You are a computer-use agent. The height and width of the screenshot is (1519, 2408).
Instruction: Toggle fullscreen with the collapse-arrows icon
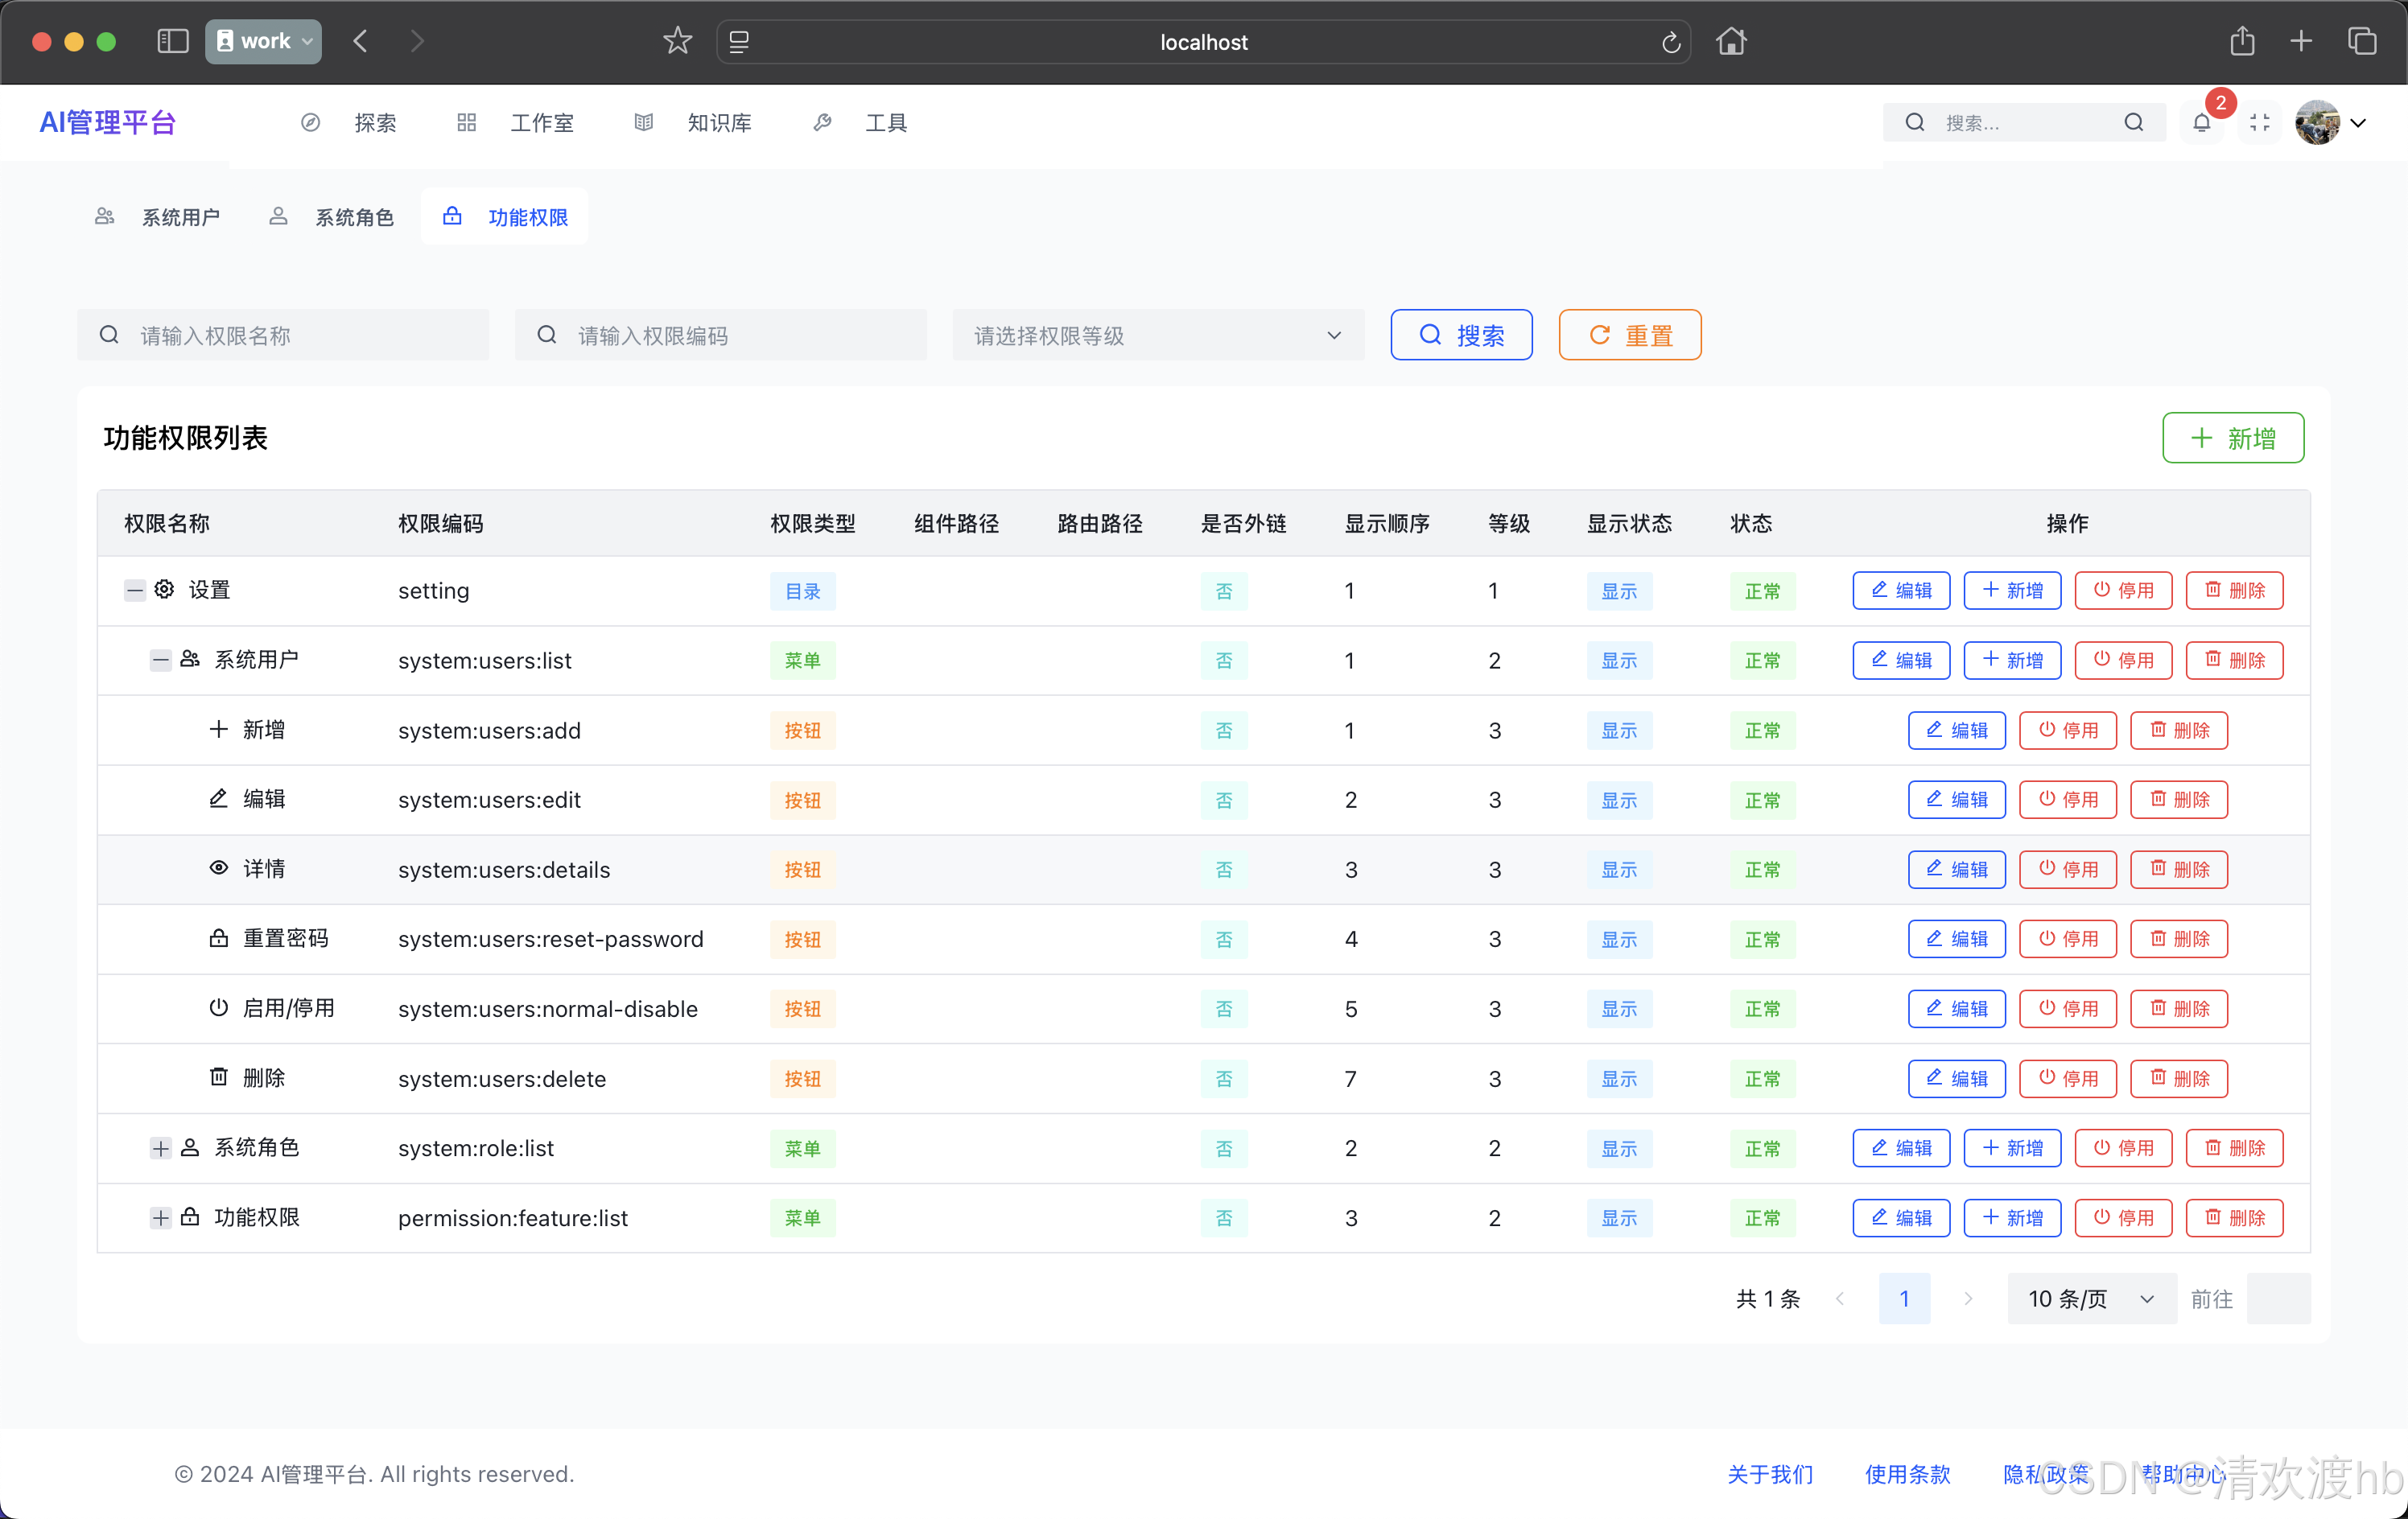point(2259,122)
